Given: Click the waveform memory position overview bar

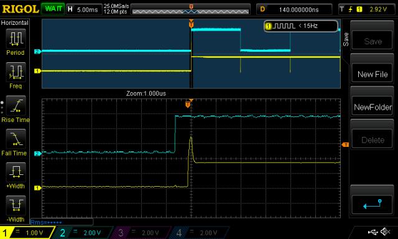Looking at the screenshot, I should coord(190,11).
